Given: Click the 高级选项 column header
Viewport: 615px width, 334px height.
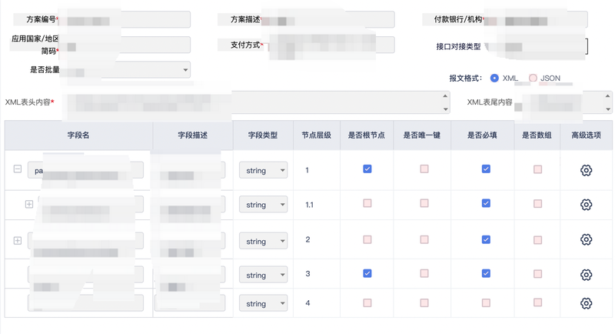Looking at the screenshot, I should click(x=586, y=135).
